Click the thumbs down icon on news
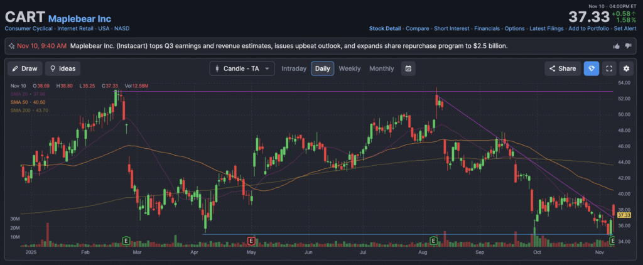 click(628, 46)
